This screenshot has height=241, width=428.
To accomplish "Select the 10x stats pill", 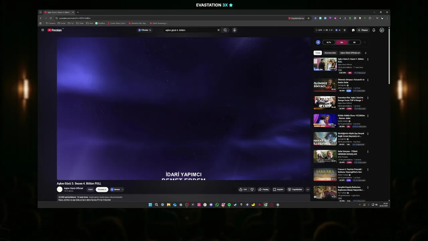I will [342, 43].
